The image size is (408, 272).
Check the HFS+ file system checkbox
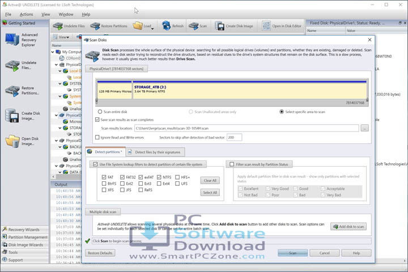click(177, 177)
